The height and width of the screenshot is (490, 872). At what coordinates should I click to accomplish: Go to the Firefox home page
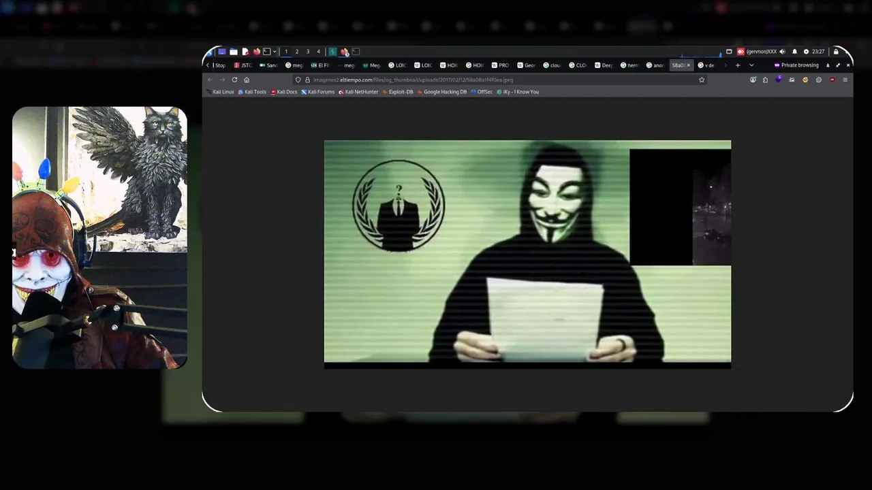(247, 80)
